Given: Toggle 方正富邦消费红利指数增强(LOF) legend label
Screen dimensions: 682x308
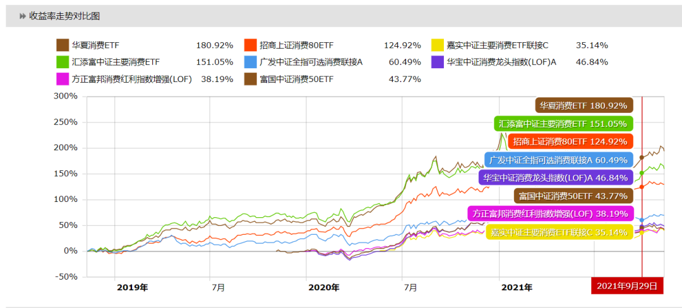Looking at the screenshot, I should click(x=132, y=79).
